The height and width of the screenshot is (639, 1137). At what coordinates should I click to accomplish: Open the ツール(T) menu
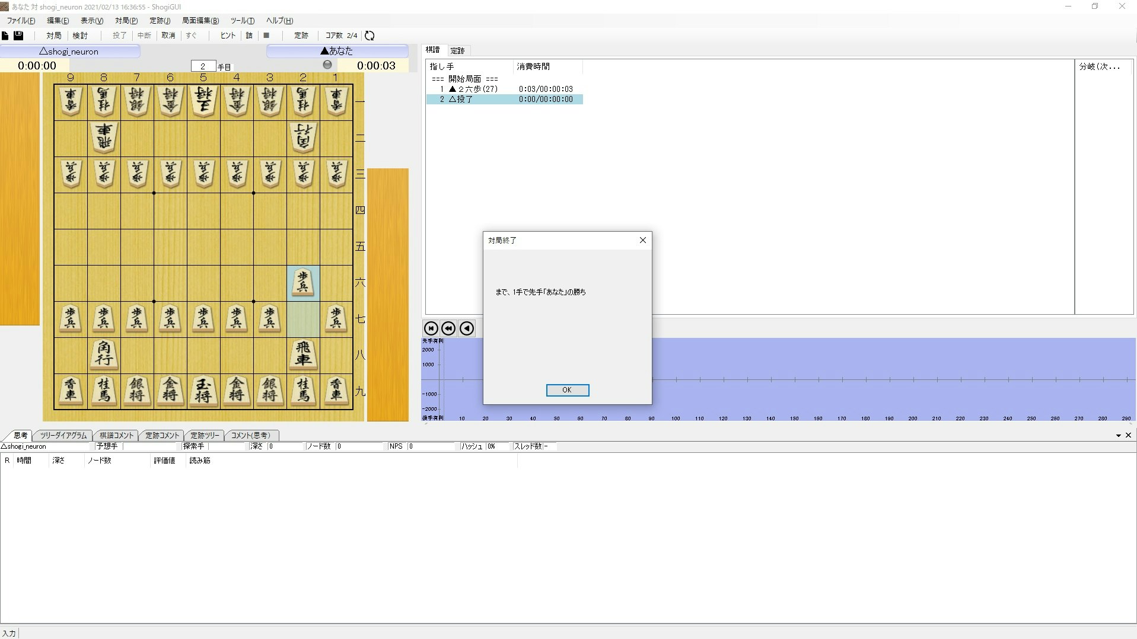[242, 21]
